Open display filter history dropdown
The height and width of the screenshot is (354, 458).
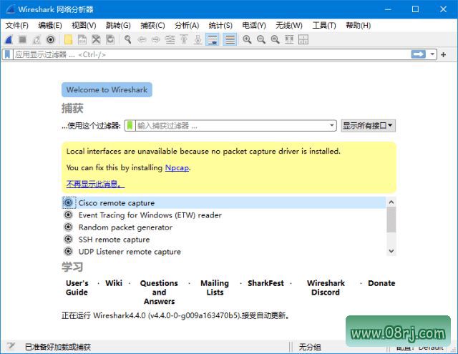[432, 54]
